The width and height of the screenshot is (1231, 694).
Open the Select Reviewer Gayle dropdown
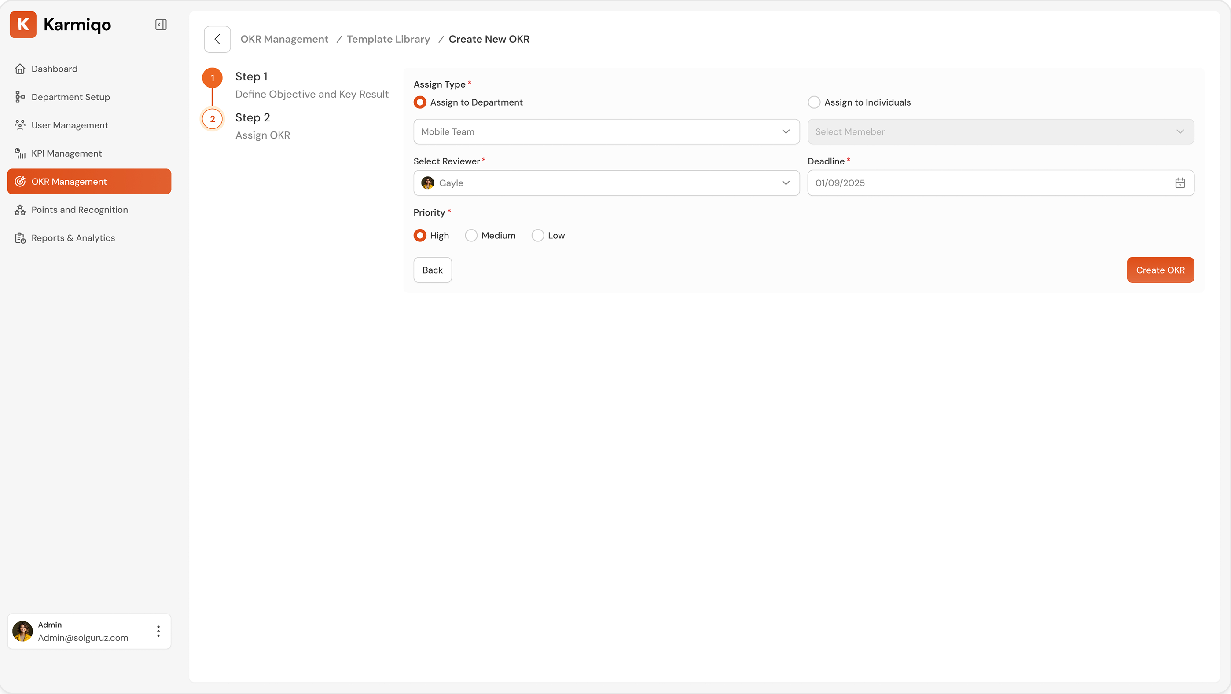point(606,183)
